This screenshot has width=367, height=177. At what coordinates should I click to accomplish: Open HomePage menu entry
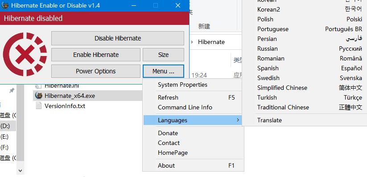point(193,153)
